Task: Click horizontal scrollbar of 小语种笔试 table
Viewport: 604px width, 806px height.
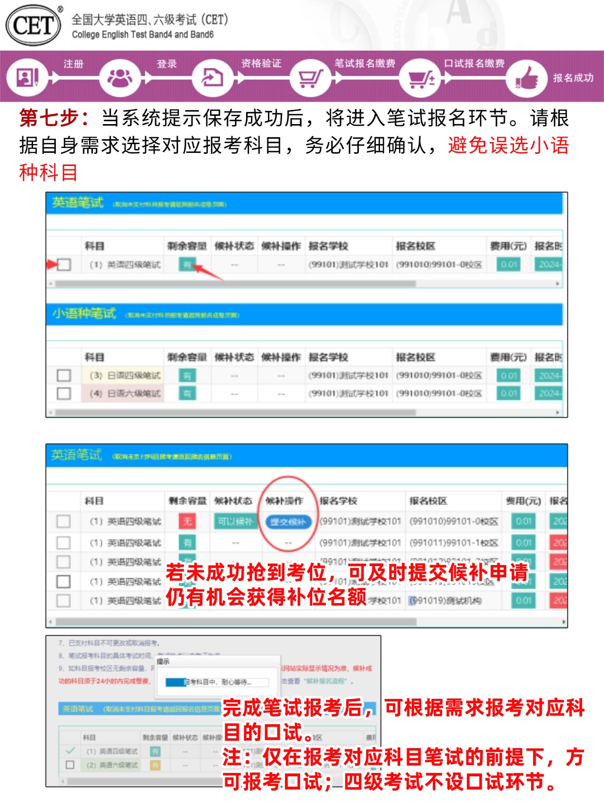Action: point(235,412)
